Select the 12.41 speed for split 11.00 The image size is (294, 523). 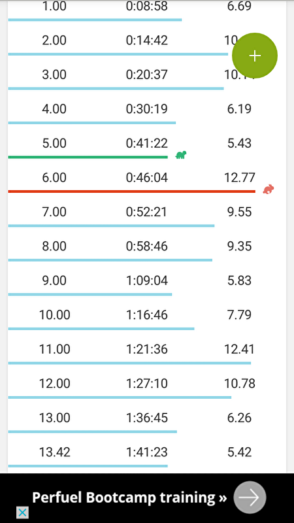(x=239, y=349)
